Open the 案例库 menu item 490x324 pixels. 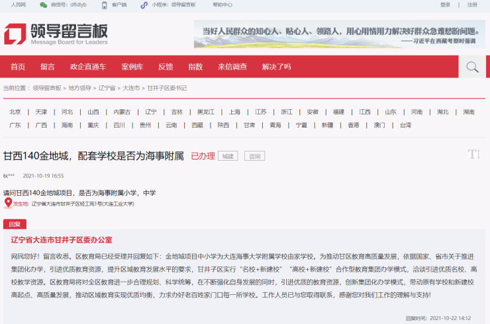tap(132, 67)
